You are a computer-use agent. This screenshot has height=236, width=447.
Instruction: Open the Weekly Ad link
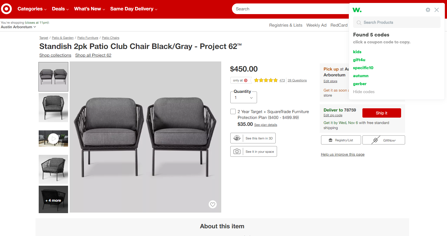click(316, 25)
